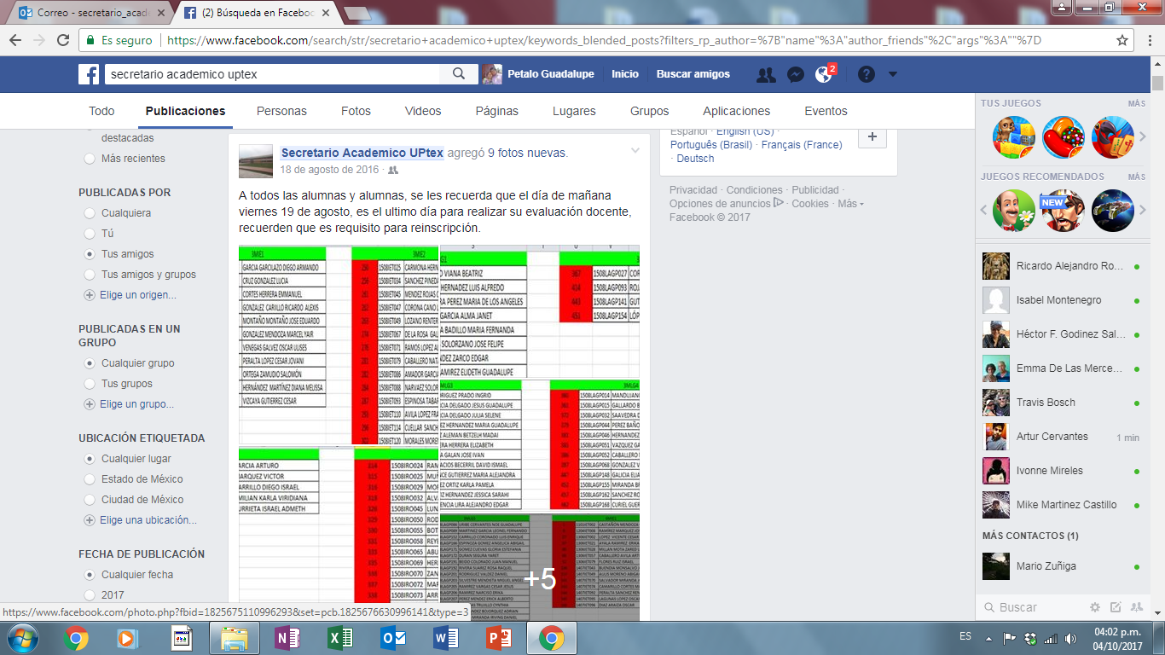The image size is (1165, 655).
Task: Open friend requests icon
Action: tap(766, 75)
